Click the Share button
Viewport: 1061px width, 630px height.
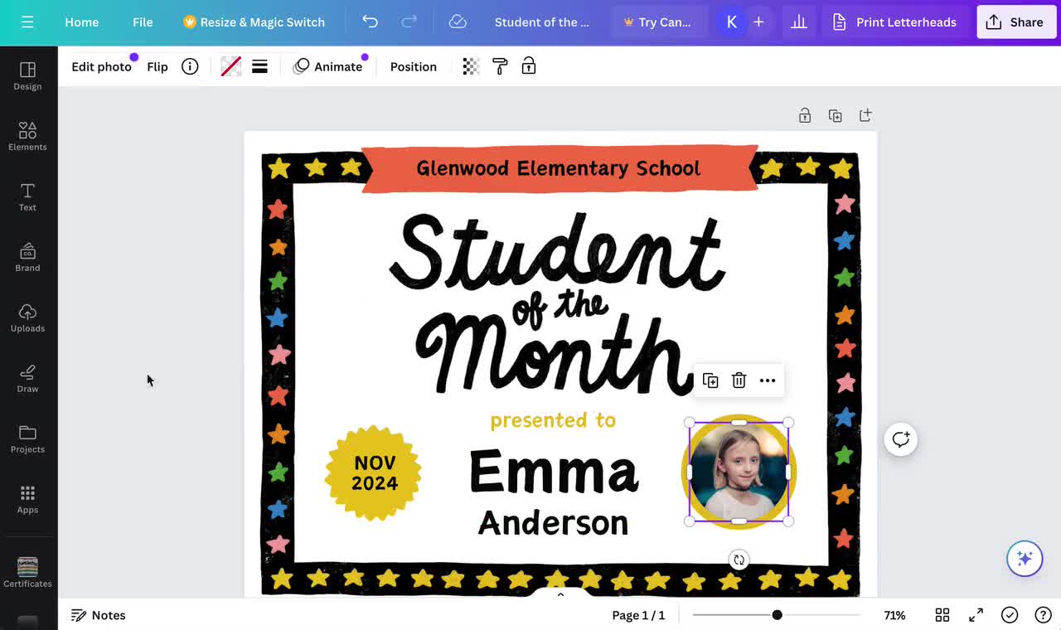click(1015, 22)
